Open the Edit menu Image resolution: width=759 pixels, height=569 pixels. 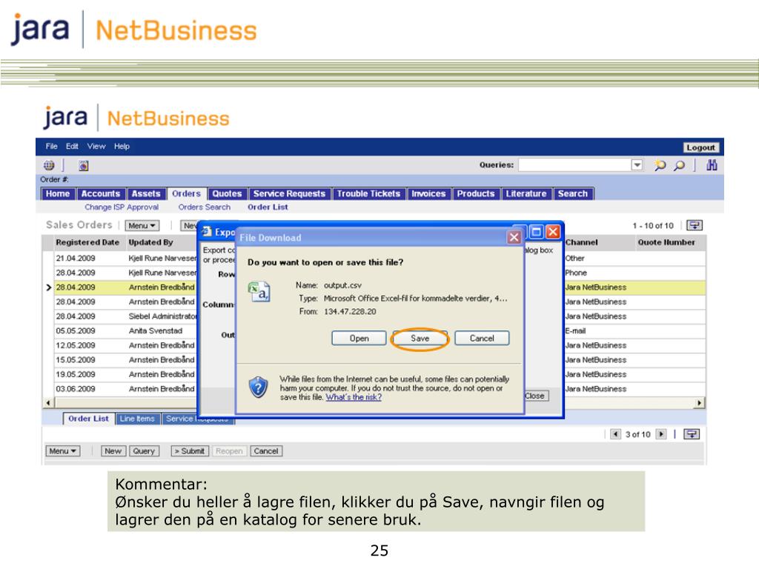click(72, 146)
